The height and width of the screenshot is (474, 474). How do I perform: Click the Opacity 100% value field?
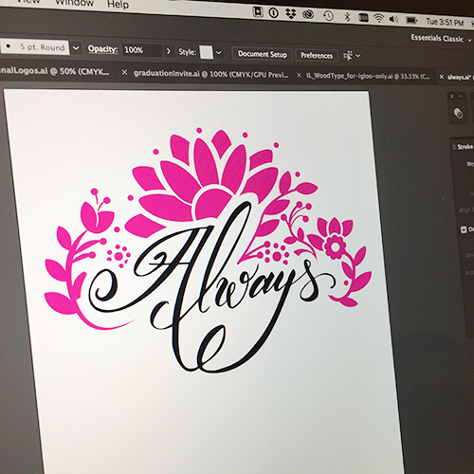point(142,50)
